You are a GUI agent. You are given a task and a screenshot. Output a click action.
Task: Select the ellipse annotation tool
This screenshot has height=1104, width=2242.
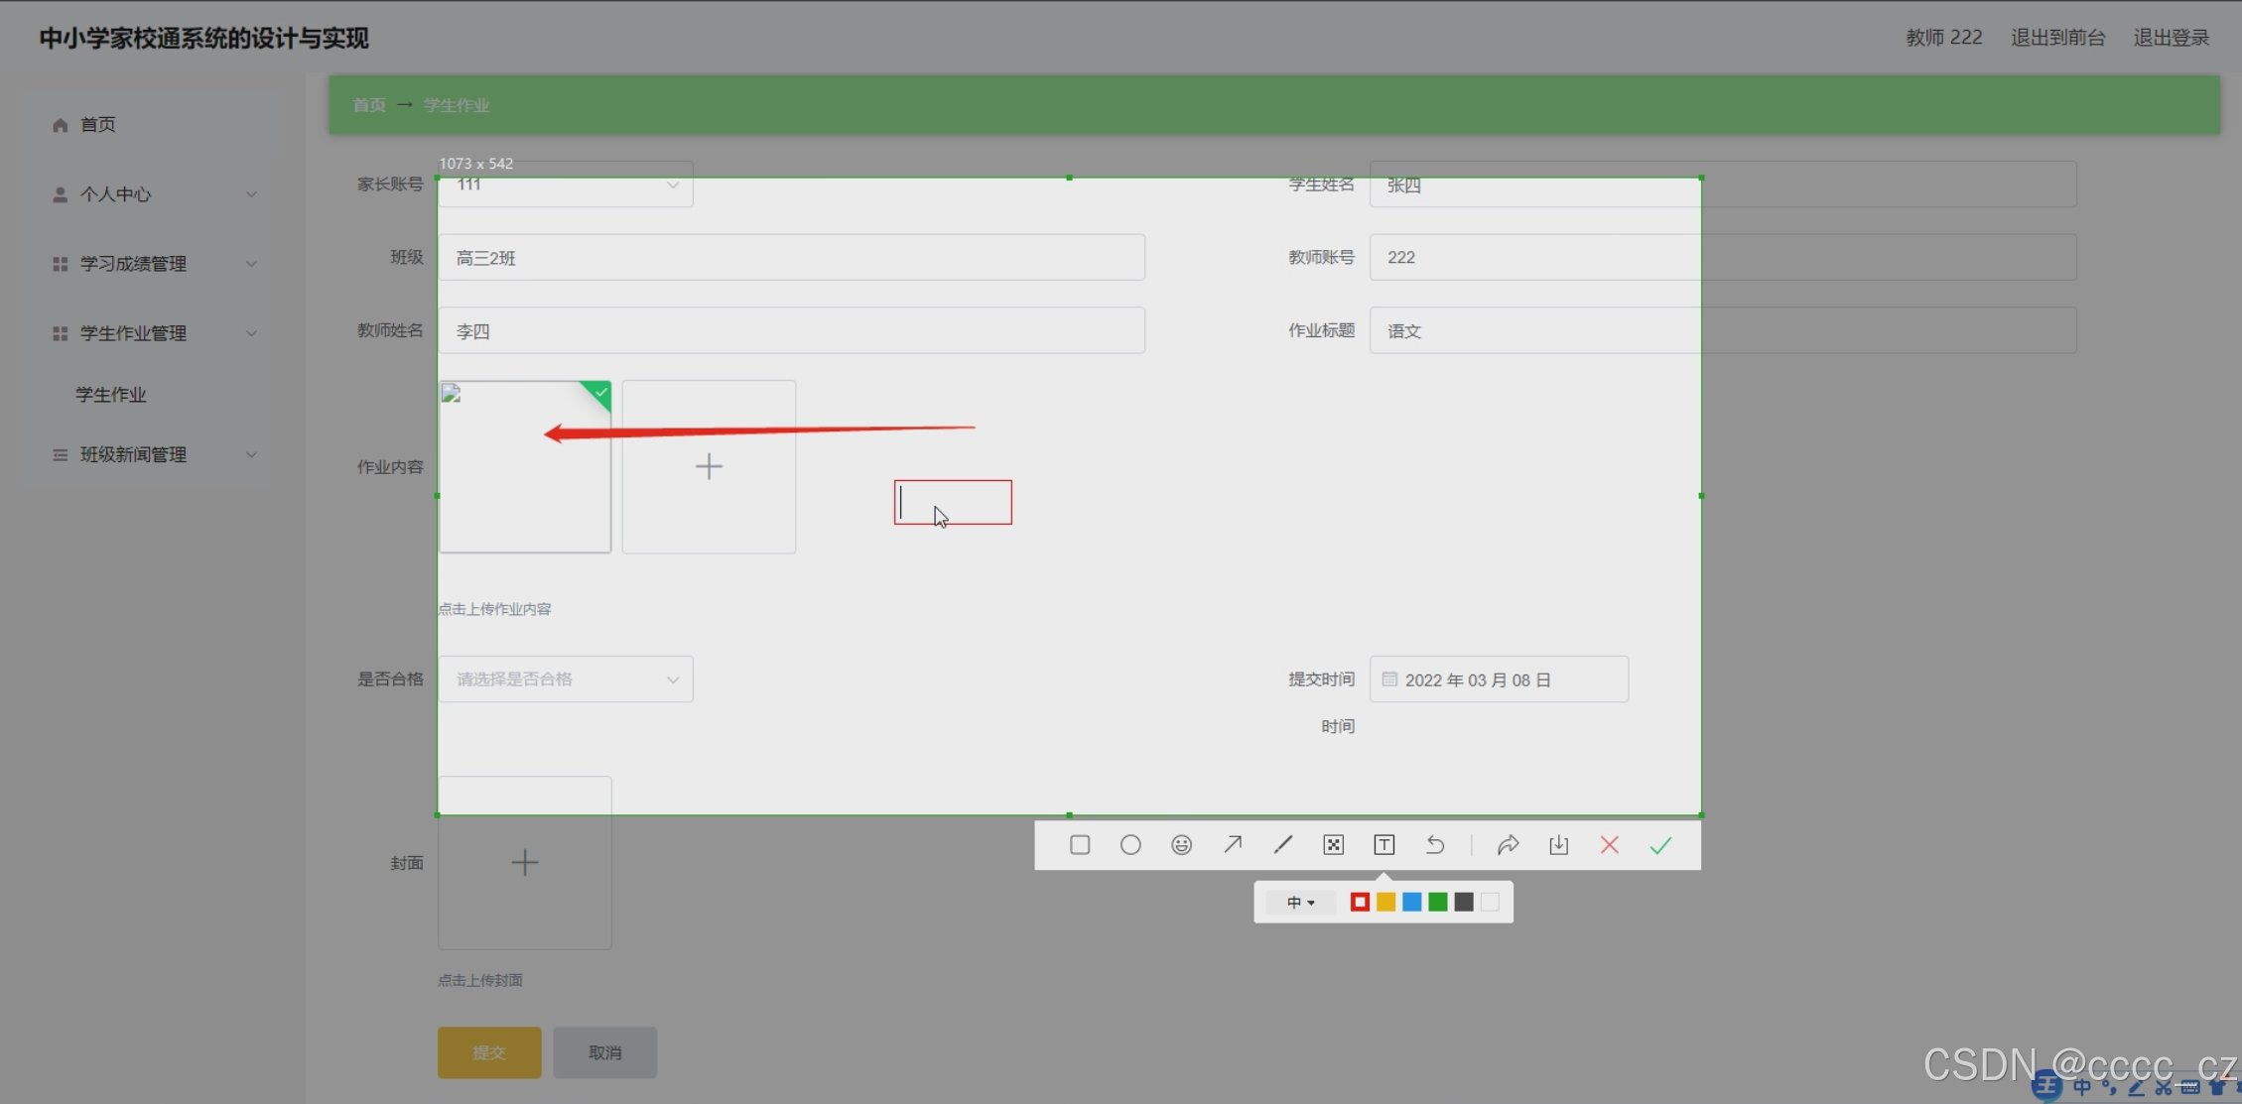pos(1130,845)
